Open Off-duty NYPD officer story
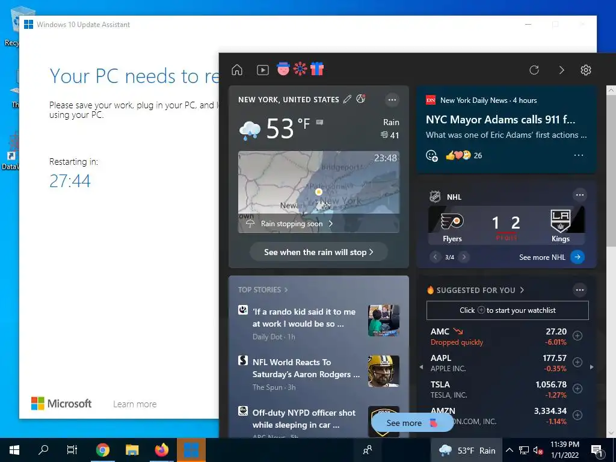616x462 pixels. click(304, 419)
